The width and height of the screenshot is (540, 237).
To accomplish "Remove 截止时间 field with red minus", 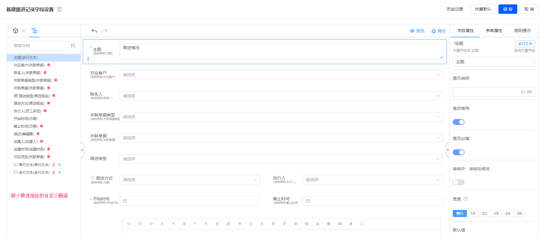I will (x=42, y=126).
